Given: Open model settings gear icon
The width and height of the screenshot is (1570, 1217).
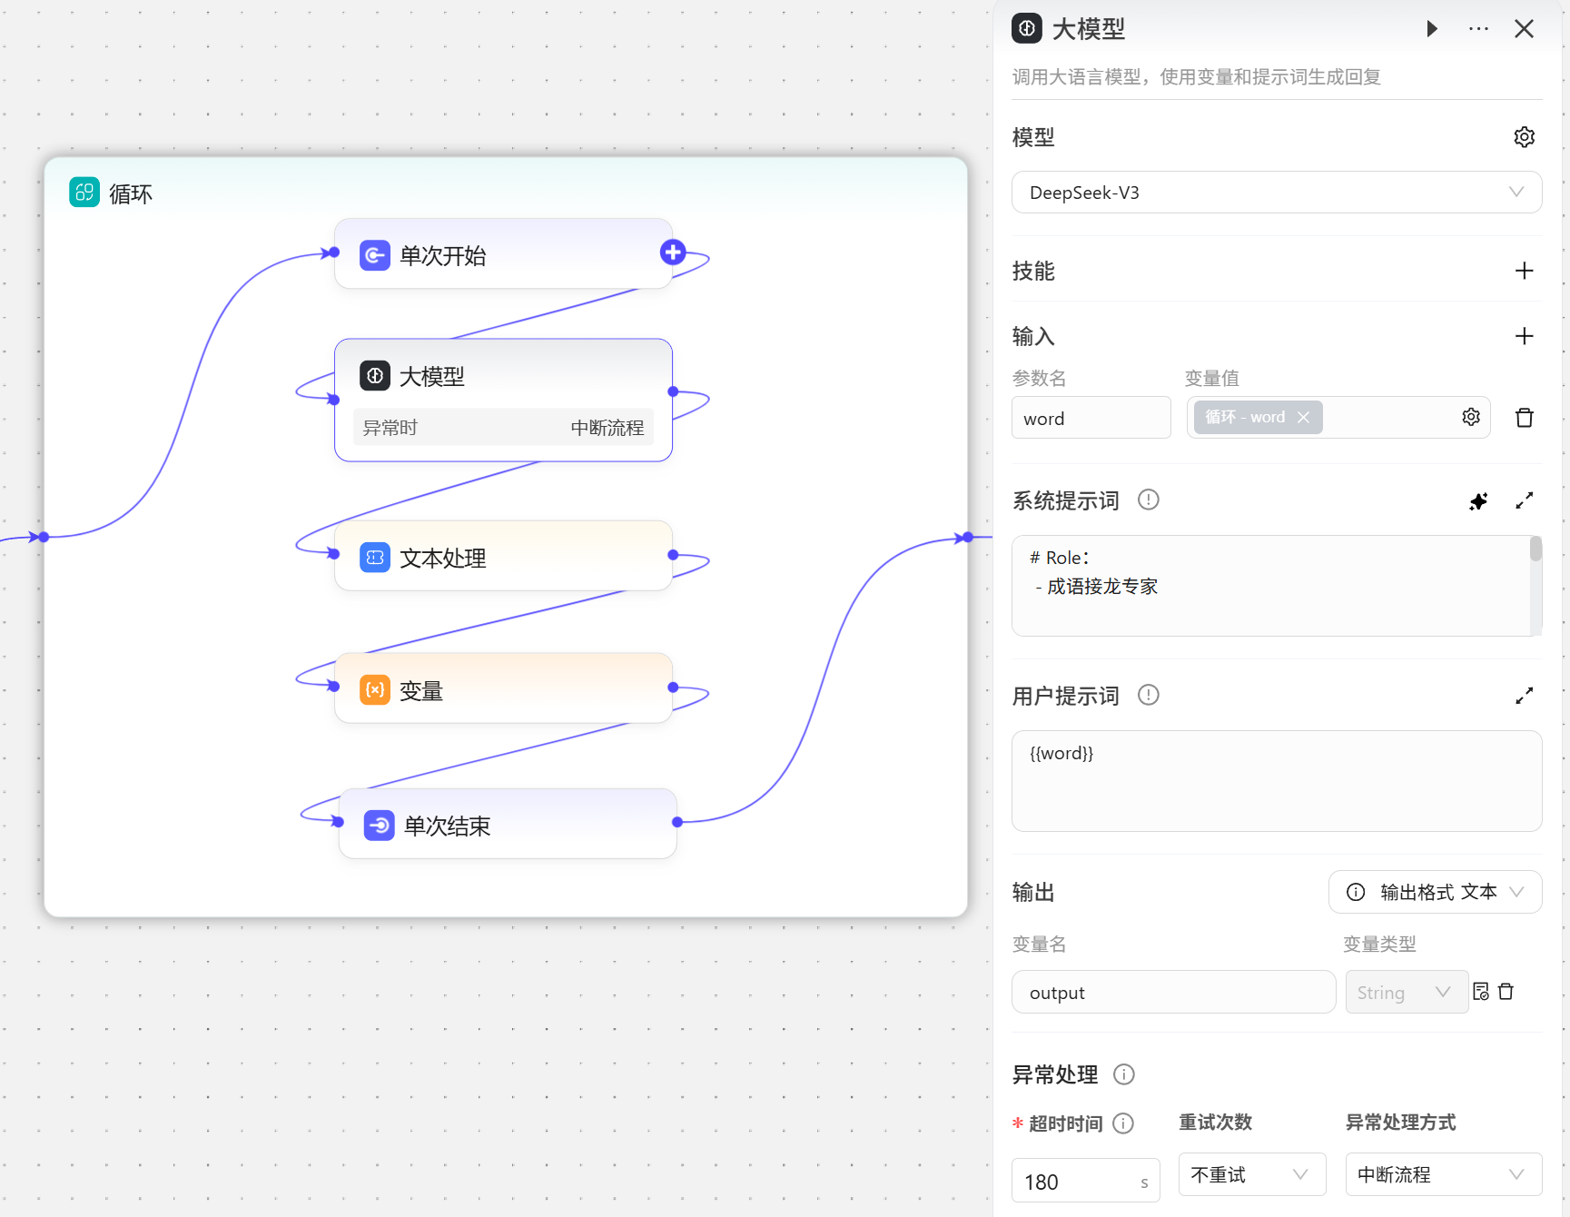Looking at the screenshot, I should [1524, 137].
